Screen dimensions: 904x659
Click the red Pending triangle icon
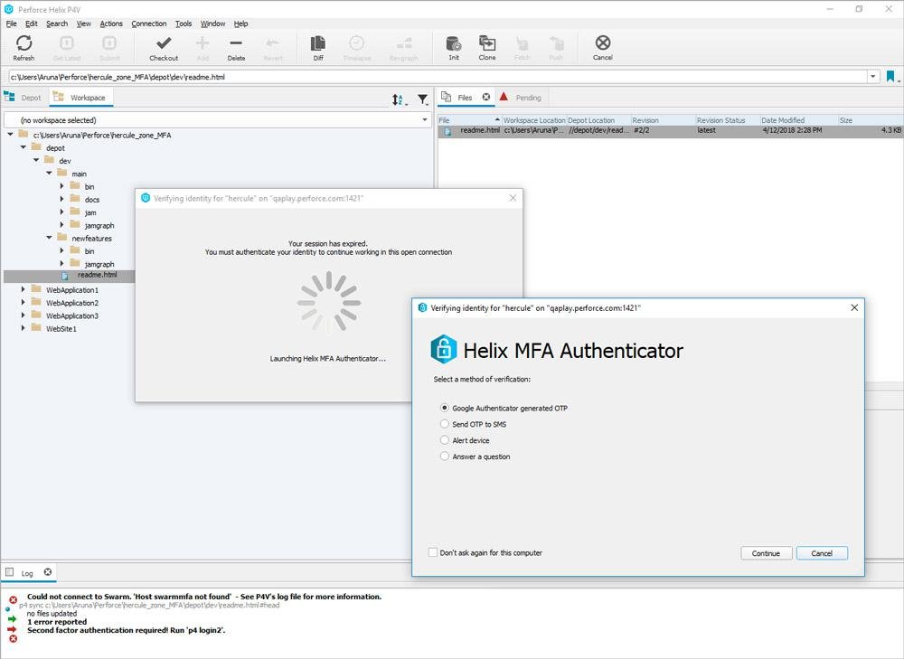pyautogui.click(x=504, y=97)
